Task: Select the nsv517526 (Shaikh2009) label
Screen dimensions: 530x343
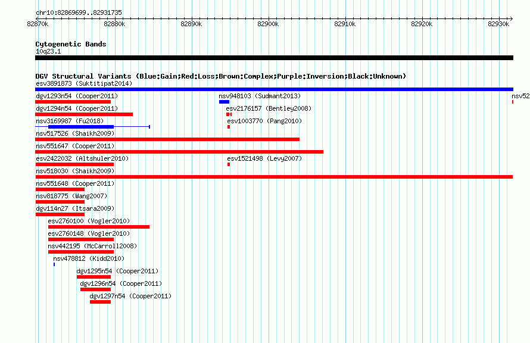Action: tap(75, 133)
